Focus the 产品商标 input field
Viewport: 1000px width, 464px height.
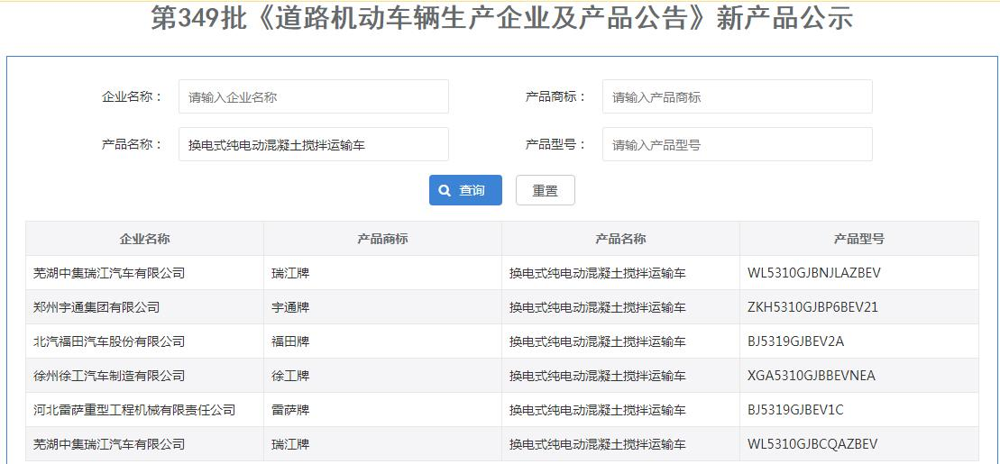click(x=738, y=97)
